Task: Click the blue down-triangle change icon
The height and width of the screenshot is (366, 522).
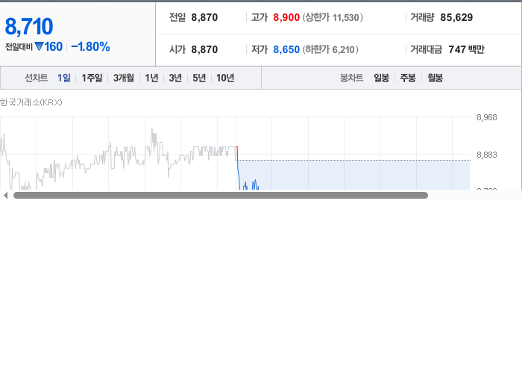Action: [39, 46]
